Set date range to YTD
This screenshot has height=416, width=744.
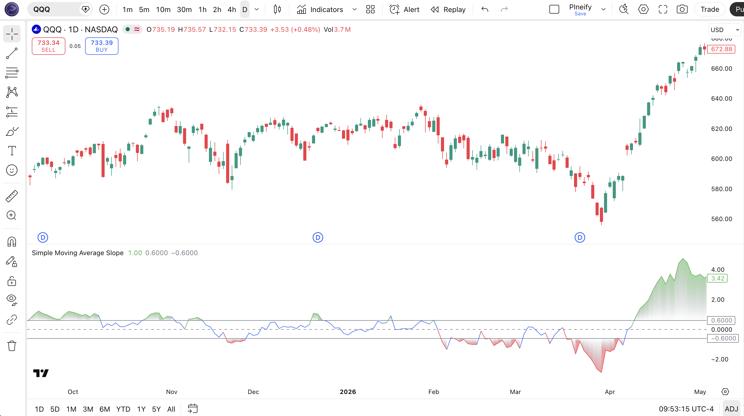pos(123,409)
